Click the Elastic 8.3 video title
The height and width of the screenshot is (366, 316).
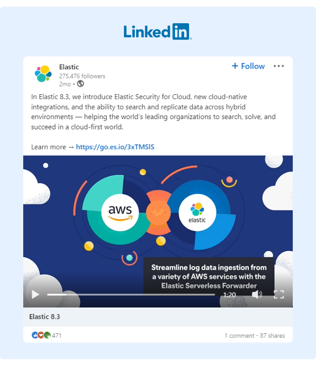(44, 316)
